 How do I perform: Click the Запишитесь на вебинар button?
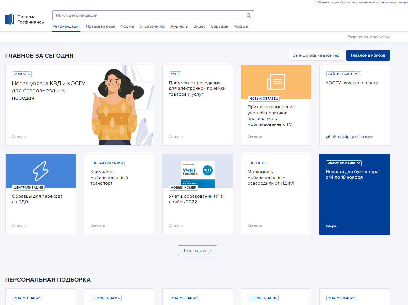point(316,55)
